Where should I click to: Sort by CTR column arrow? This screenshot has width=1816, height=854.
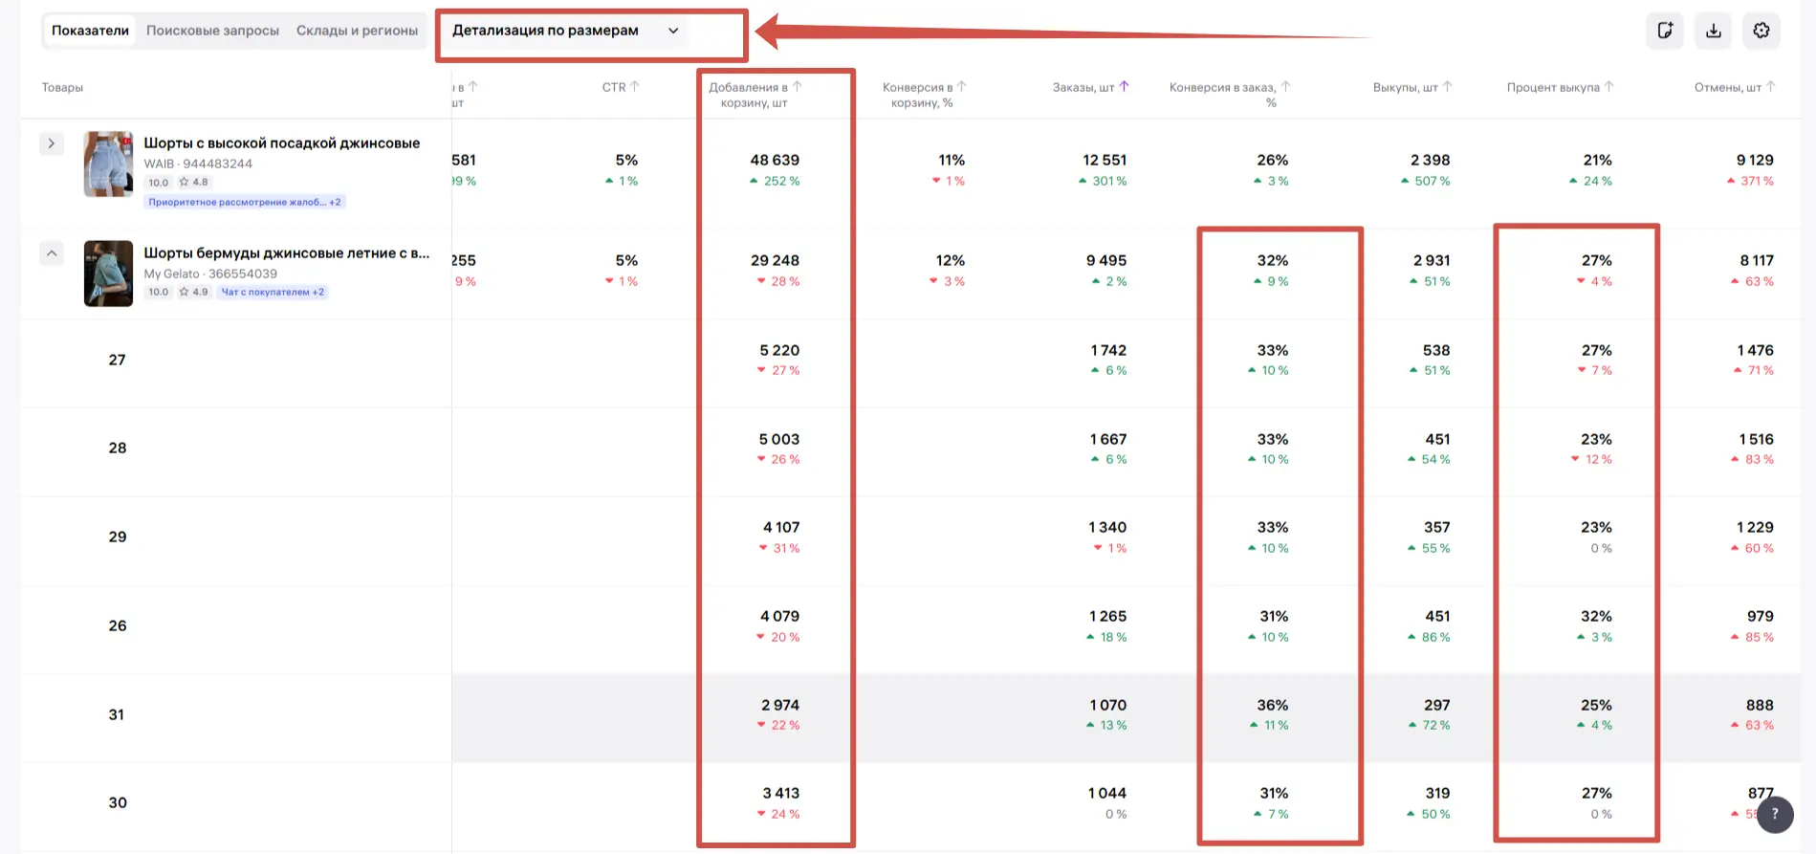[634, 87]
